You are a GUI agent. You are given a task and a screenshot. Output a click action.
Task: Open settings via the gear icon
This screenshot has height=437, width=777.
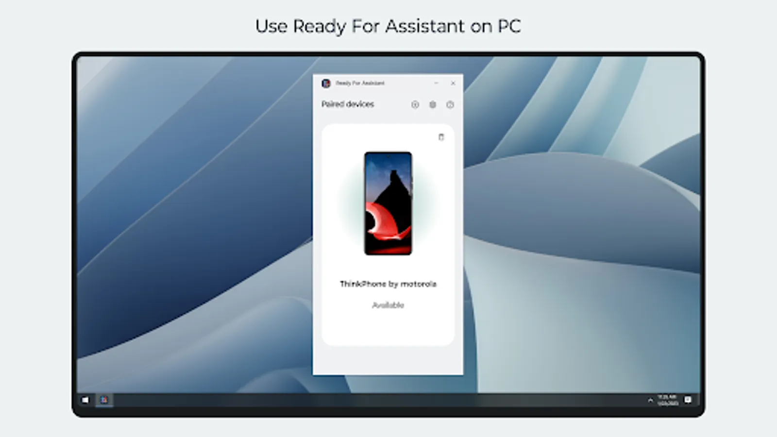[x=433, y=104]
